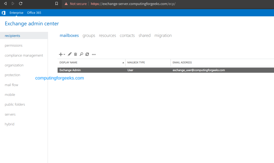Click the Office 365 link
The width and height of the screenshot is (274, 163).
(34, 13)
